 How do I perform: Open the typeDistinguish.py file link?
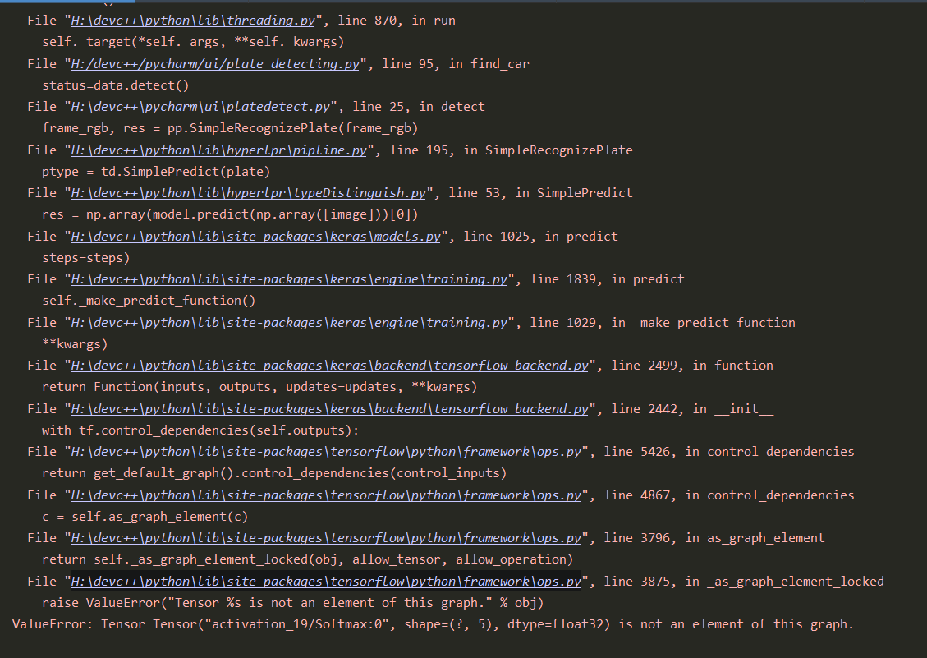pyautogui.click(x=248, y=193)
